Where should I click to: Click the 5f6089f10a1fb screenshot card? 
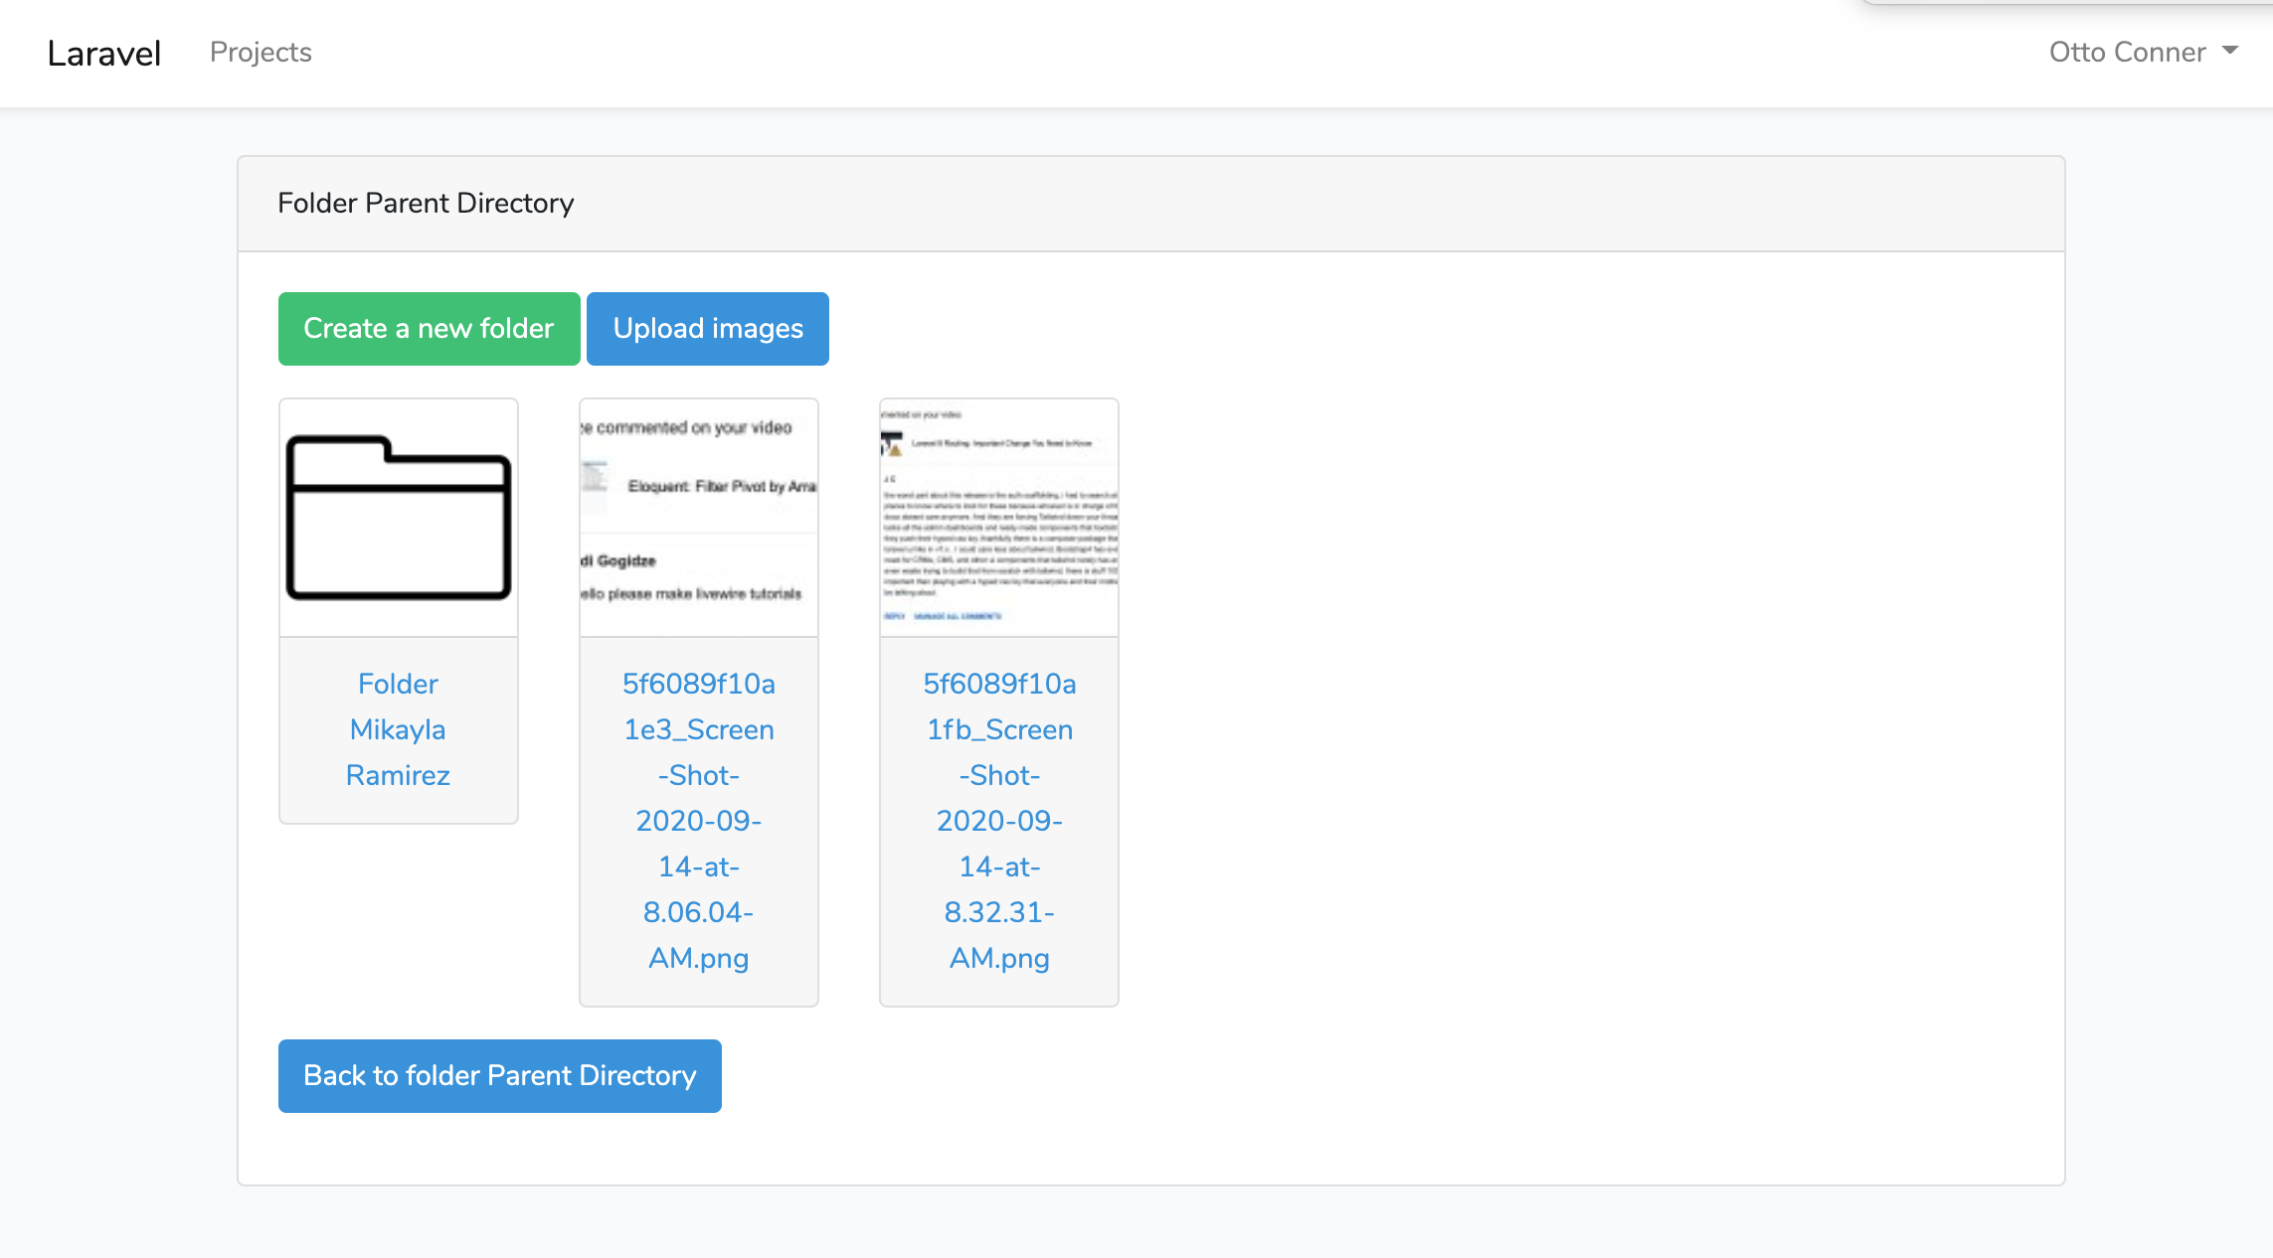(x=998, y=696)
